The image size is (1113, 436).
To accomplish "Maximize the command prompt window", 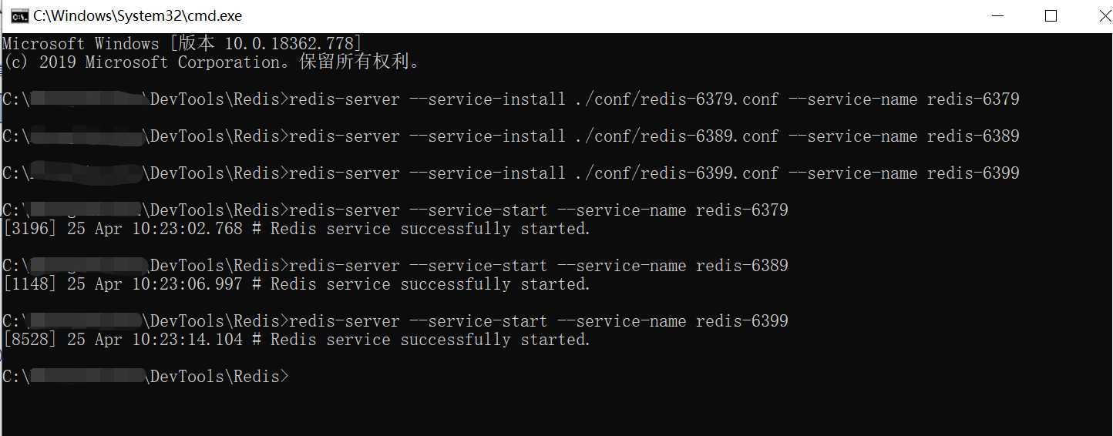I will [1051, 15].
